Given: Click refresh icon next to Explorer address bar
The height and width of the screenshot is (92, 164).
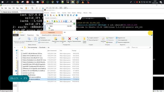Looking at the screenshot, I should click(129, 48).
